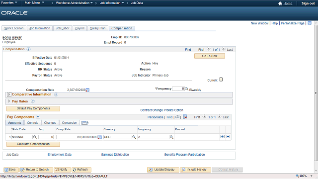Open the Favorites dropdown menu
318x179 pixels.
[9, 3]
